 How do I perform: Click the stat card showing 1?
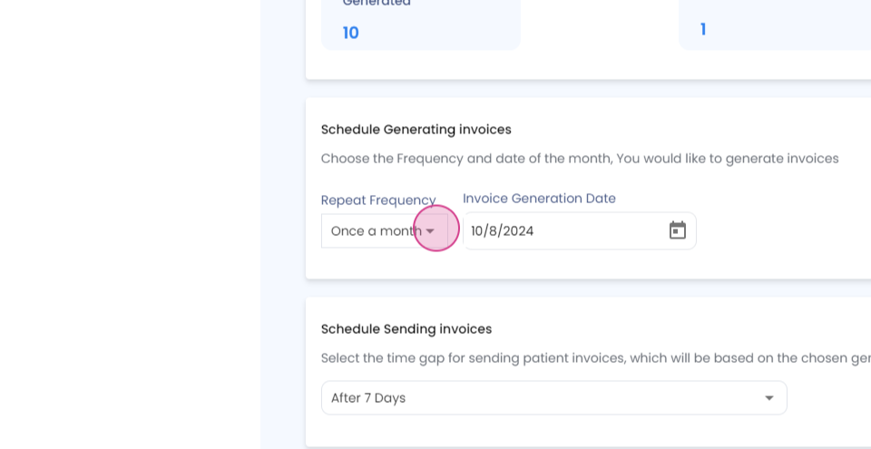(x=771, y=29)
